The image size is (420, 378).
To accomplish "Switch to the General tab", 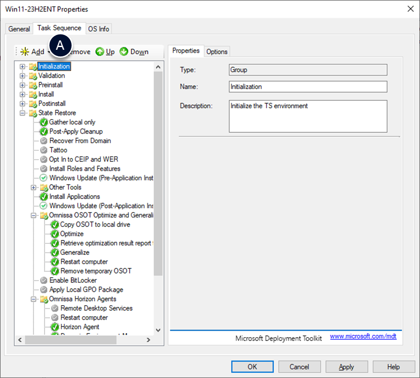I will point(19,29).
